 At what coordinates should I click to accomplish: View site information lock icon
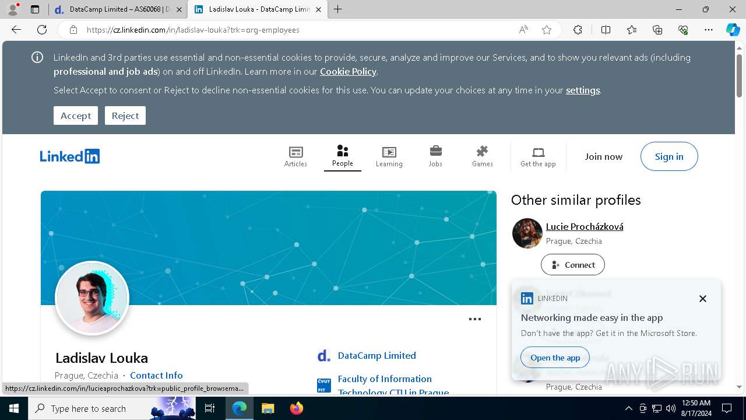(x=73, y=30)
